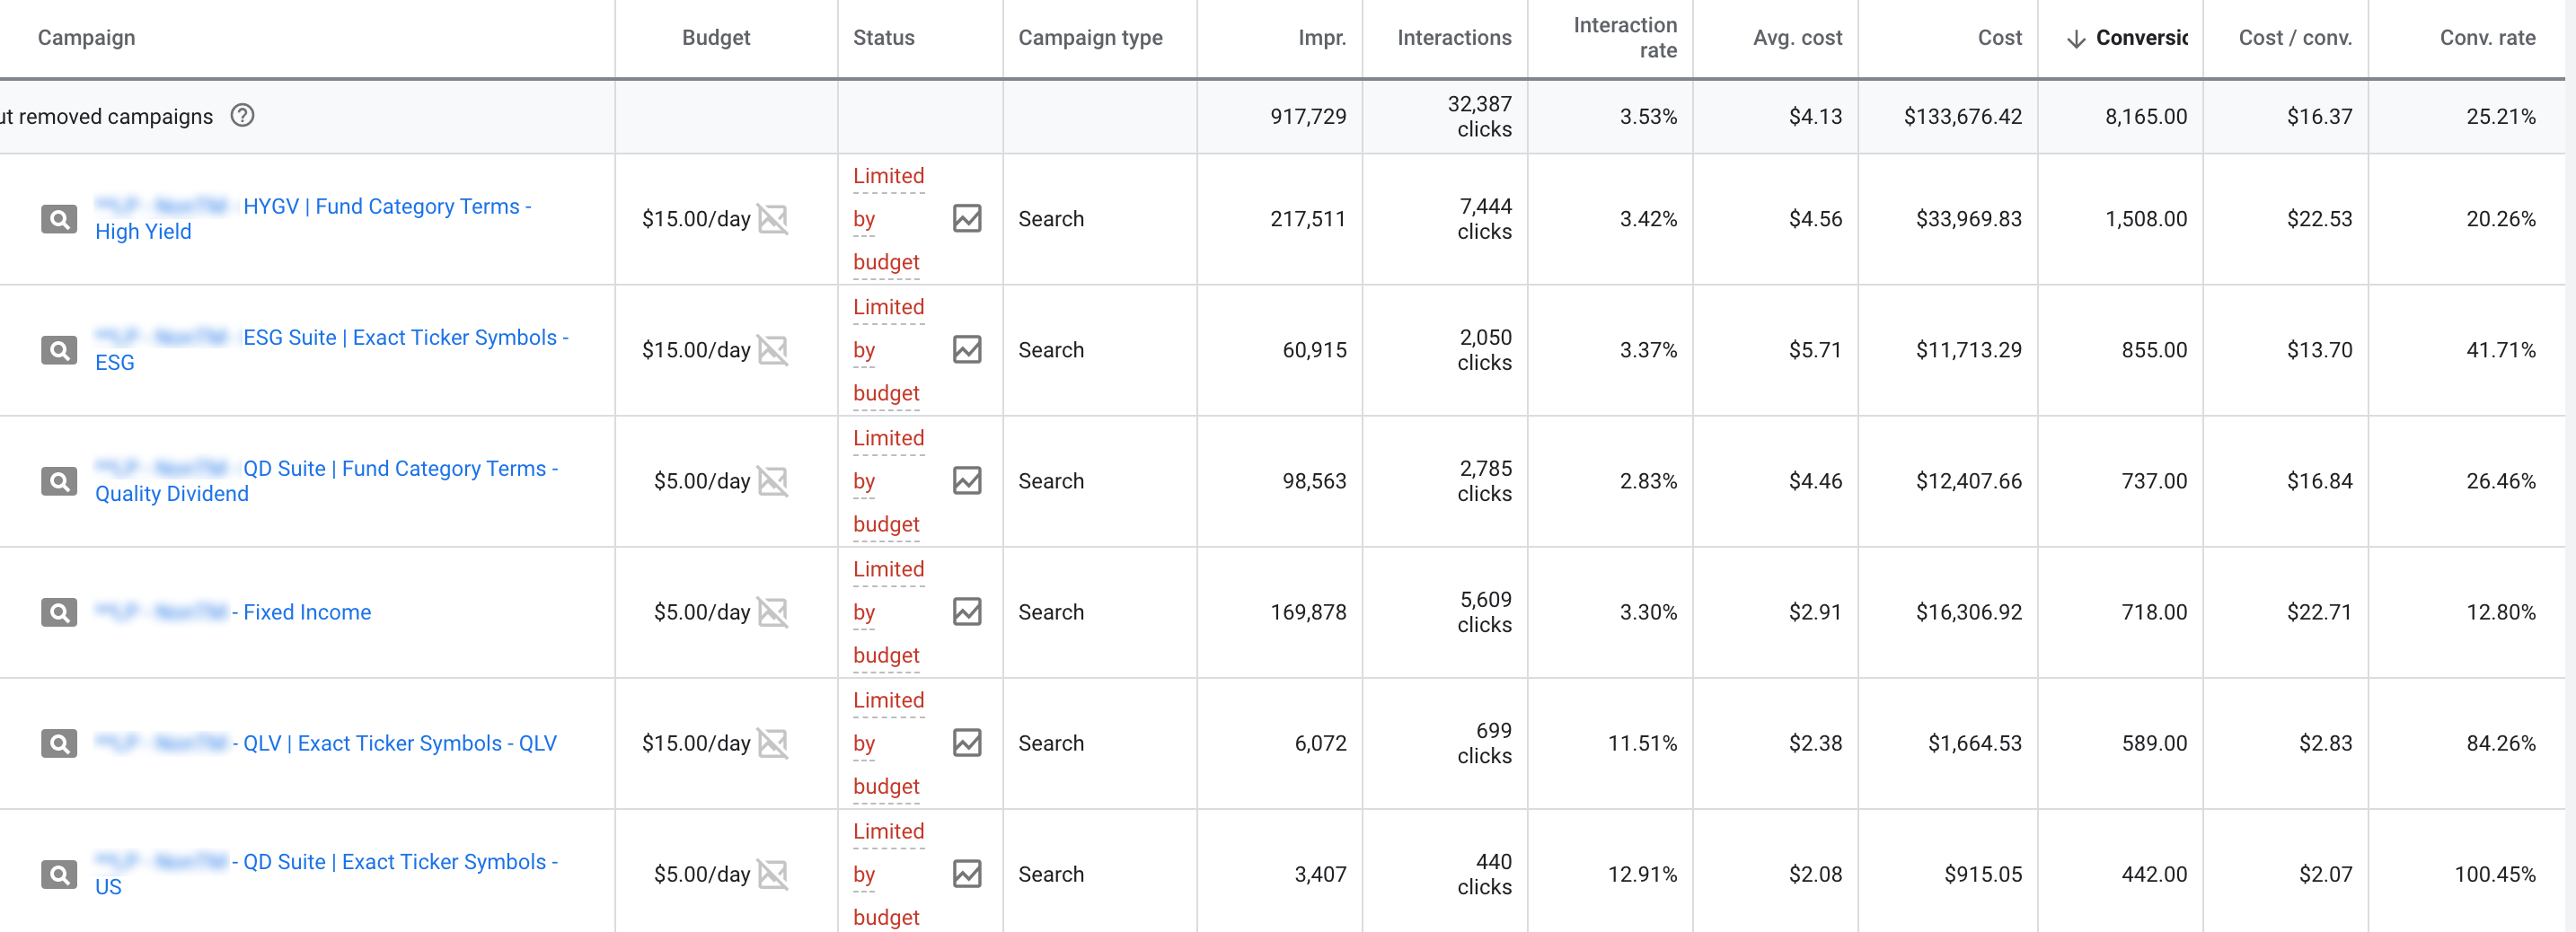Click the help icon beside removed campaigns
The width and height of the screenshot is (2576, 932).
coord(242,116)
